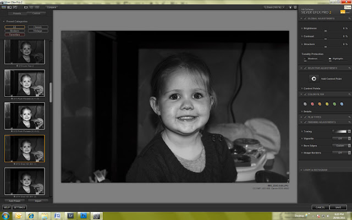Collapse the Preset Categories section
The image size is (352, 220).
4,21
